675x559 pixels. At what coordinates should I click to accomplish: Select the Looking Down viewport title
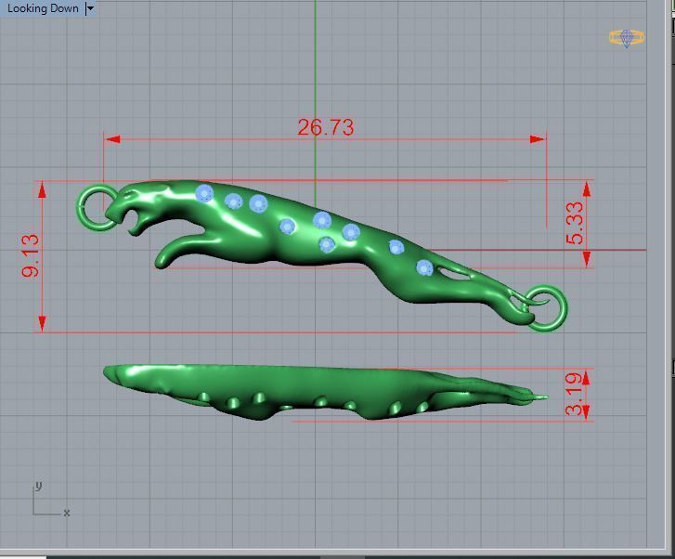click(x=43, y=8)
